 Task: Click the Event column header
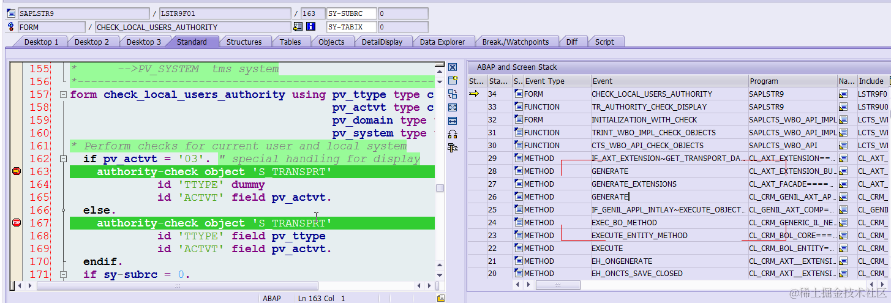[669, 81]
